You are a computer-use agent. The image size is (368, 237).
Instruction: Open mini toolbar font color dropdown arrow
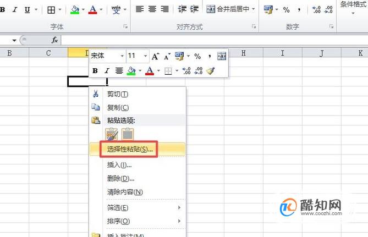click(158, 70)
